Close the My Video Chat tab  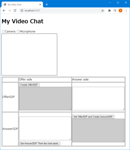click(x=40, y=4)
